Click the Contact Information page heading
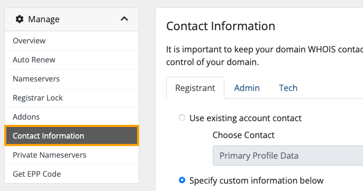 point(221,26)
